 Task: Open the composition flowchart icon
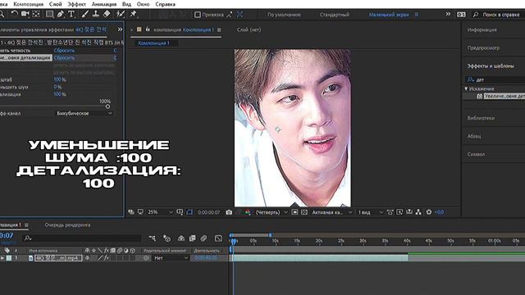pyautogui.click(x=418, y=212)
